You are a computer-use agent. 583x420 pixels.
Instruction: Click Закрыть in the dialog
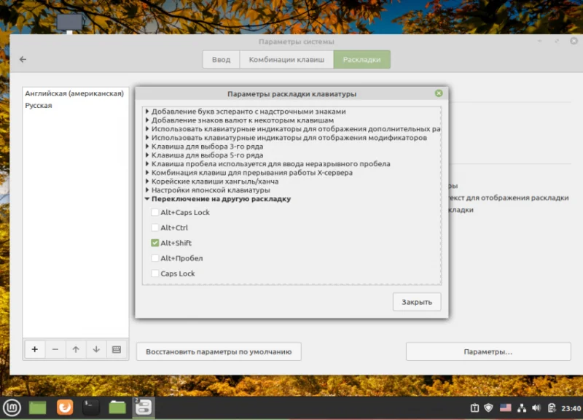pos(417,302)
